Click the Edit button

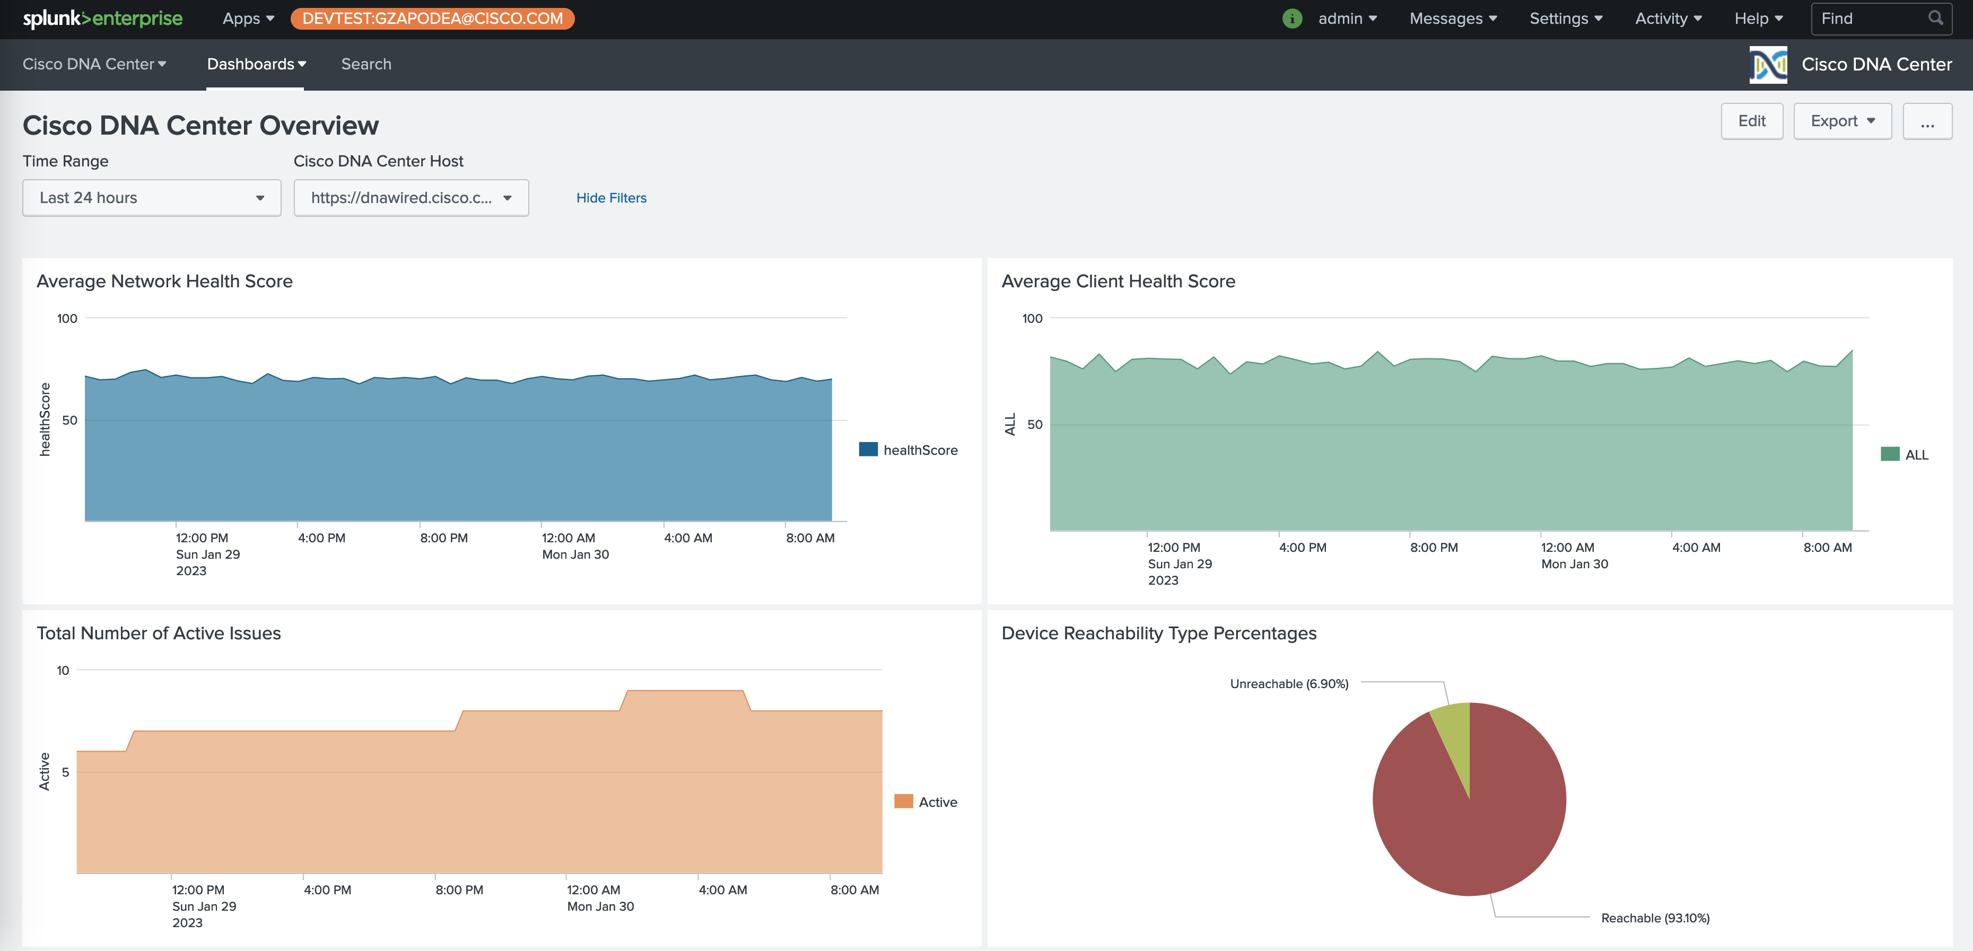(x=1752, y=120)
